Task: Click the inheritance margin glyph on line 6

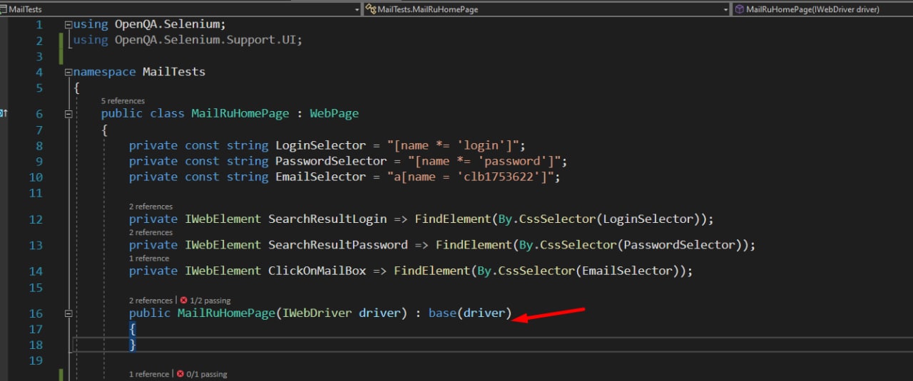Action: (x=4, y=113)
